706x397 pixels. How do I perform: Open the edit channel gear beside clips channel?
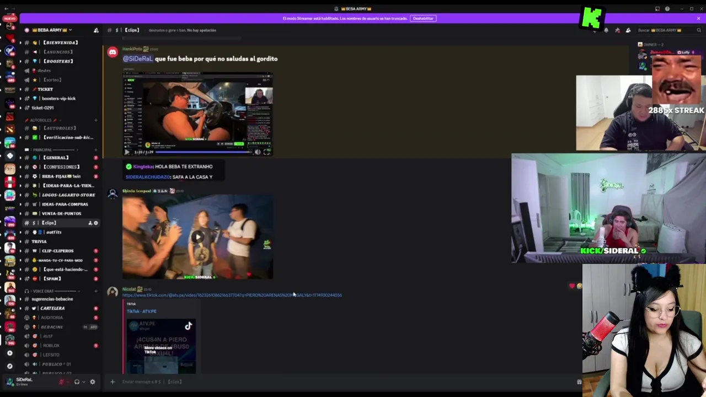95,223
